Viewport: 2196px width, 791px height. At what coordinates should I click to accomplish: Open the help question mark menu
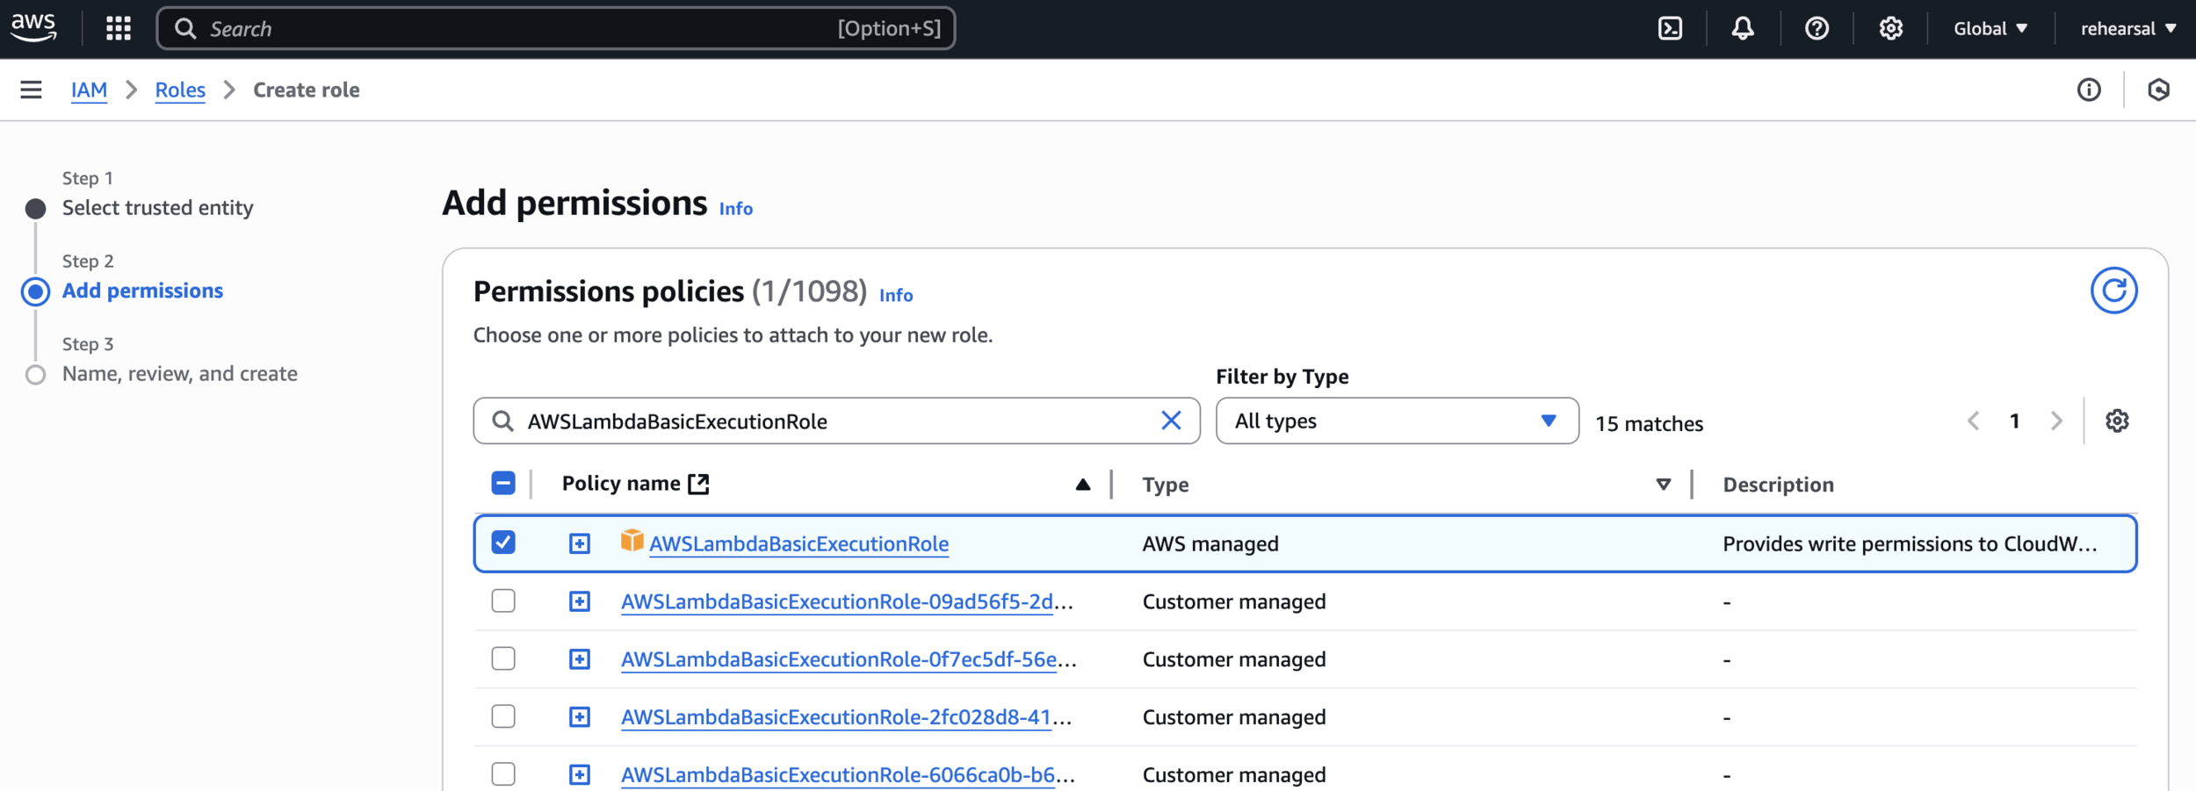pyautogui.click(x=1817, y=28)
